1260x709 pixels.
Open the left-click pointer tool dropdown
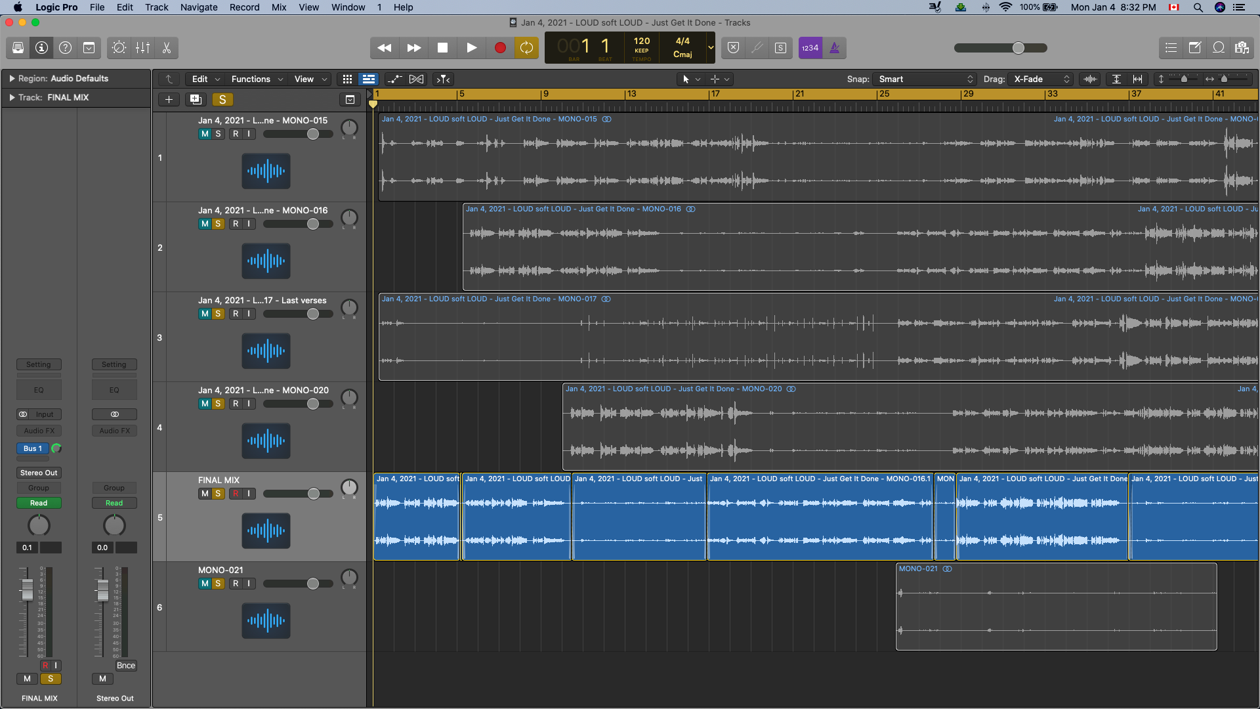pyautogui.click(x=691, y=79)
